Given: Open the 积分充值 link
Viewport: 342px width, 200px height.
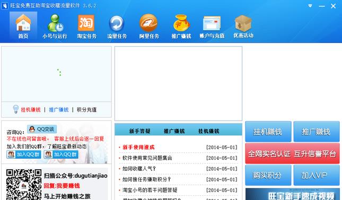Looking at the screenshot, I should point(86,110).
